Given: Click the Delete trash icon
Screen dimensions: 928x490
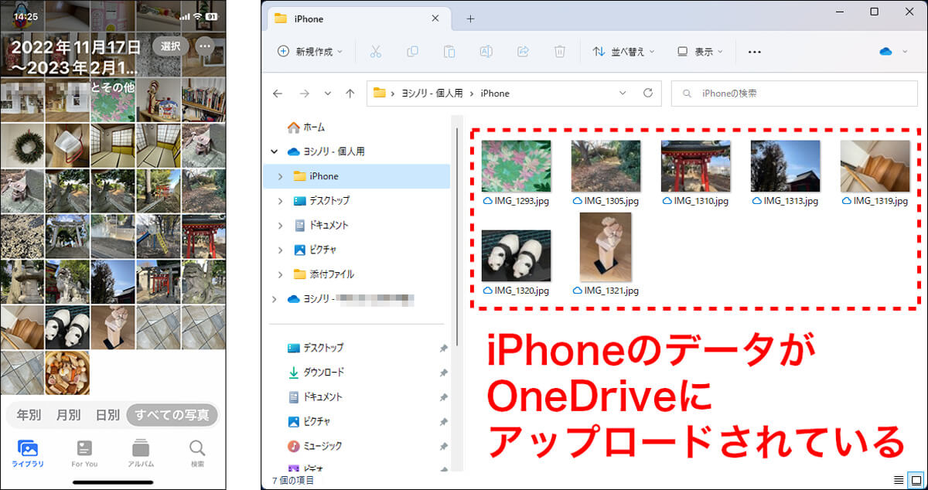Looking at the screenshot, I should [x=560, y=52].
